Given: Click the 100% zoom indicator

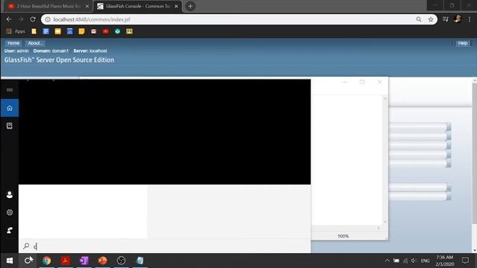Looking at the screenshot, I should coord(343,236).
